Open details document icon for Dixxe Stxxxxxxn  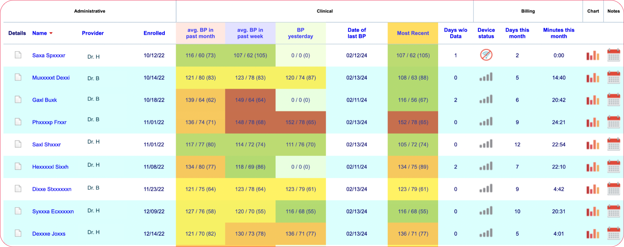click(18, 189)
